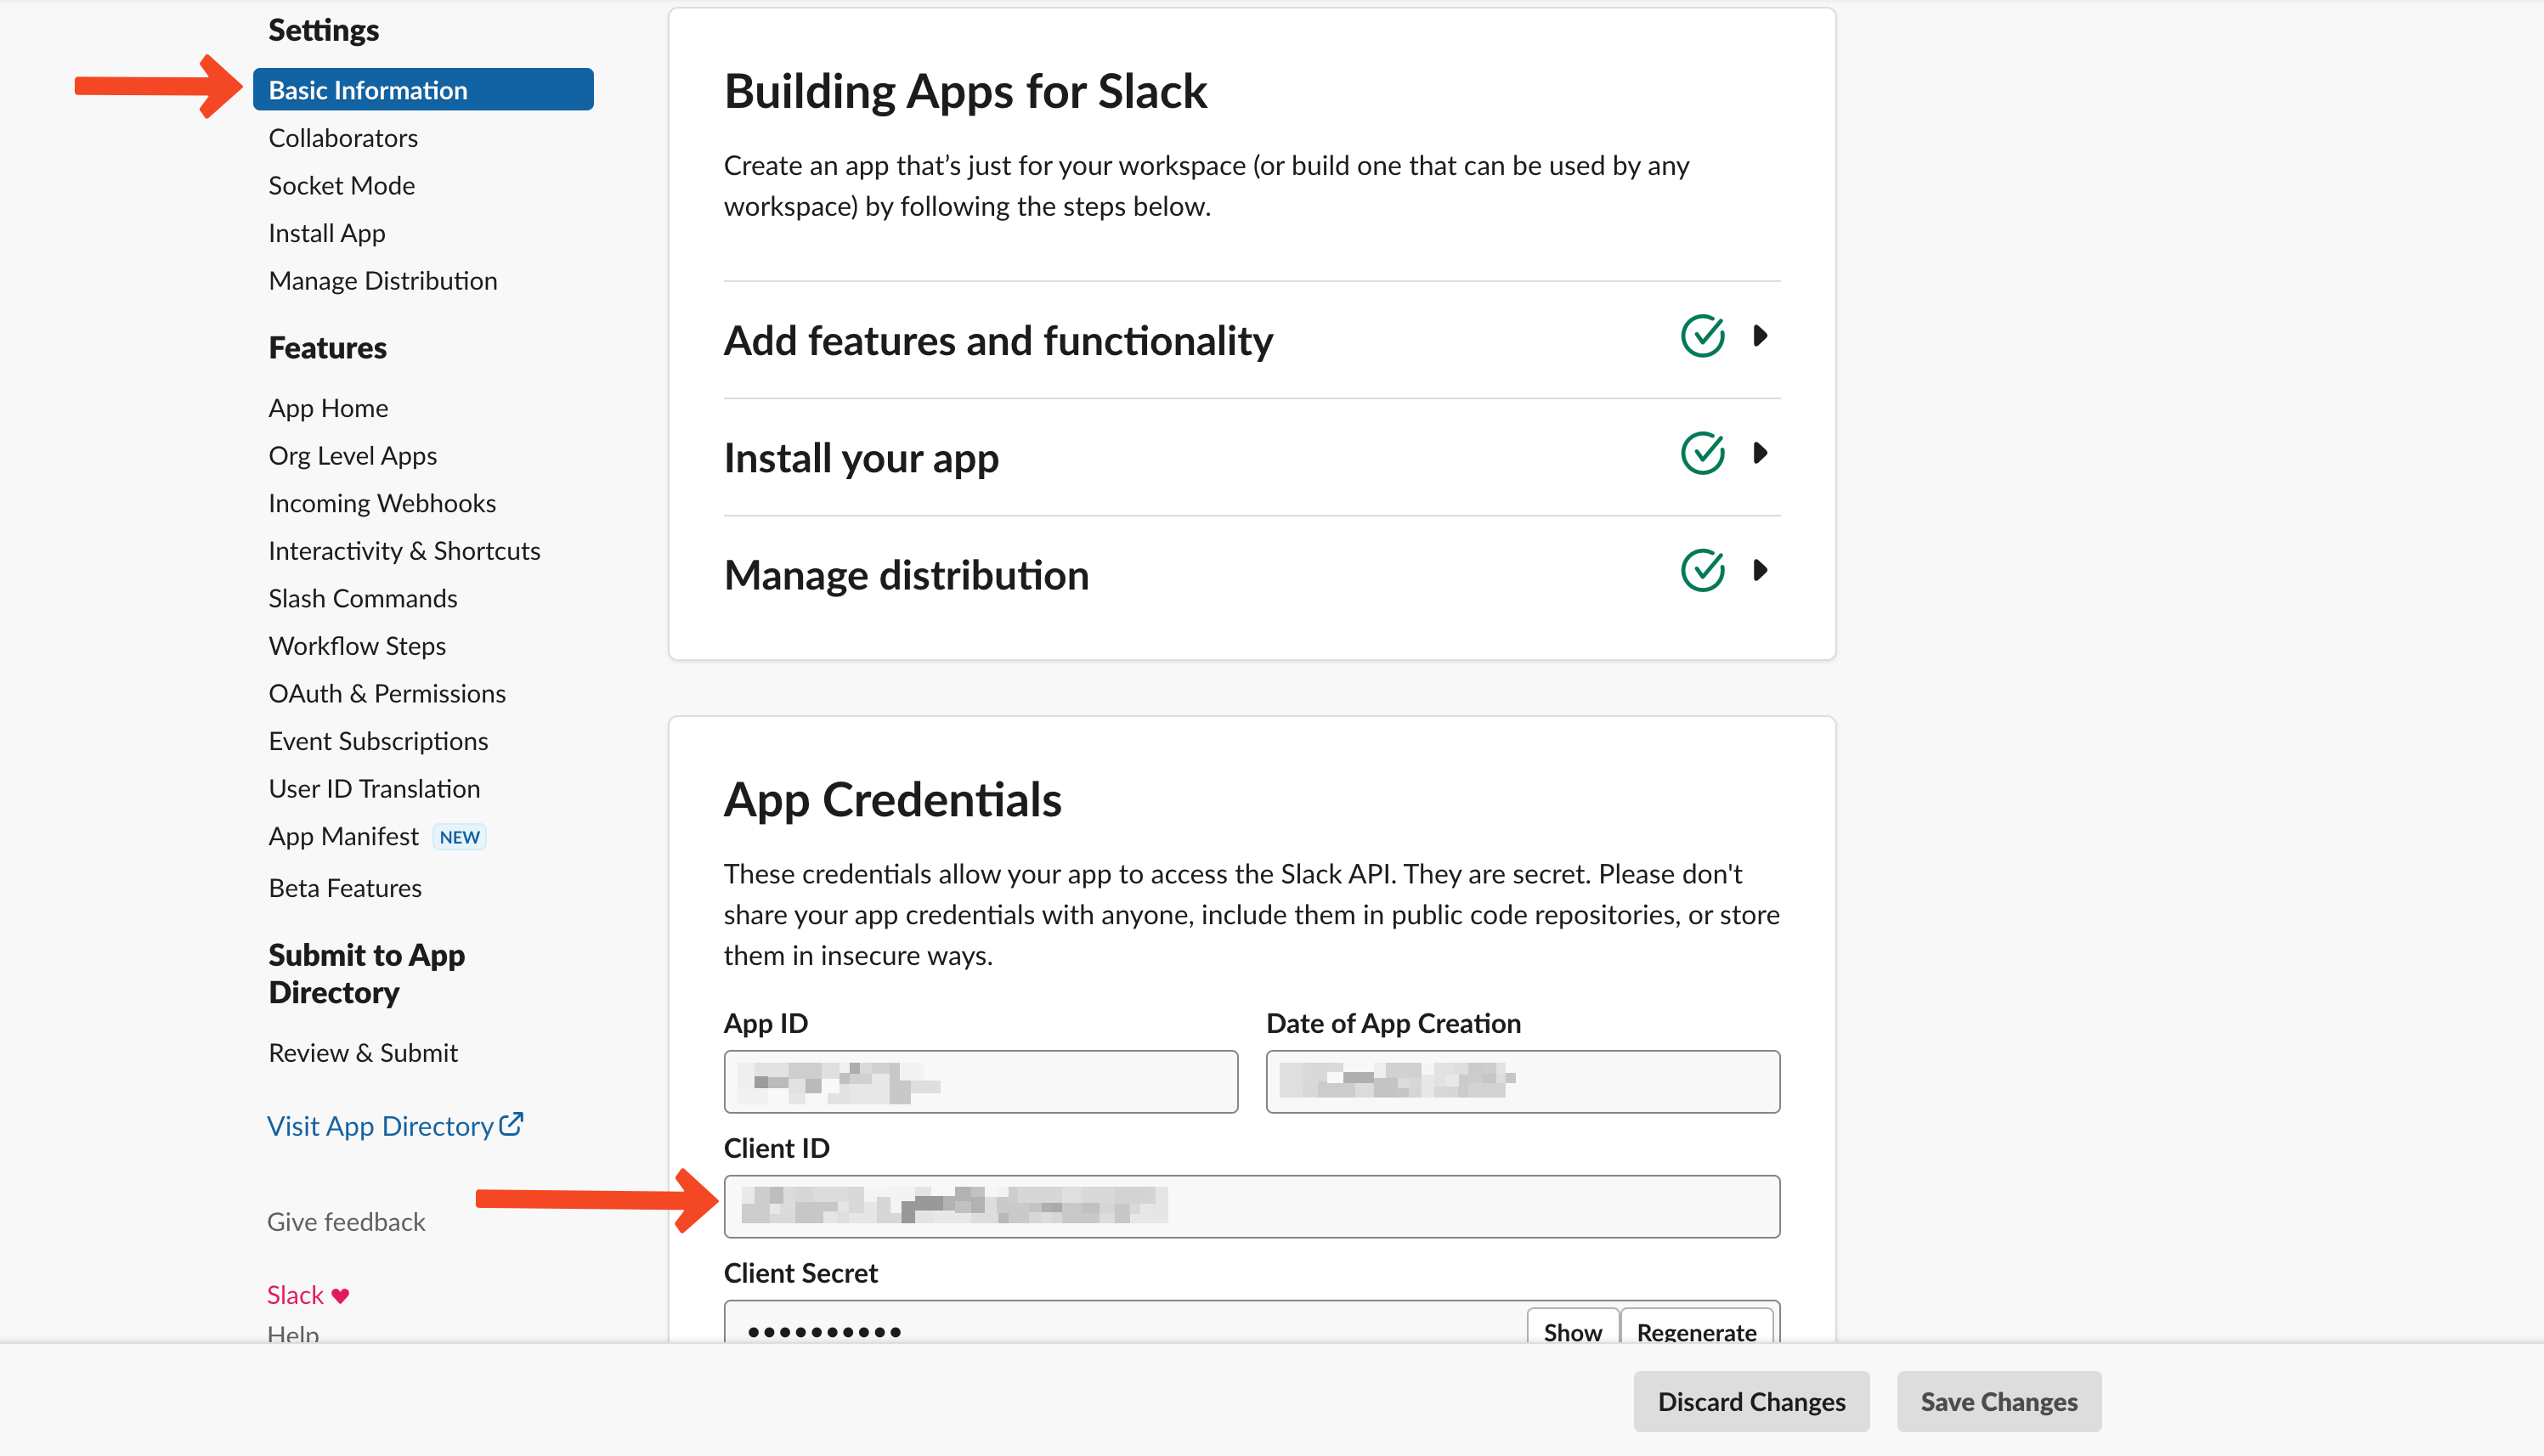Select Basic Information in sidebar

(423, 90)
